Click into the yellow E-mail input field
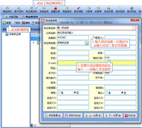142x128 pixels. click(97, 63)
